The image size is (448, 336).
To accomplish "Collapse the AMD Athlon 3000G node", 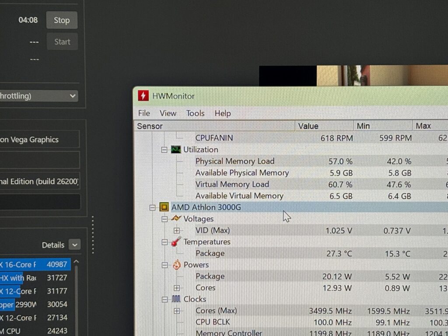I will (152, 207).
